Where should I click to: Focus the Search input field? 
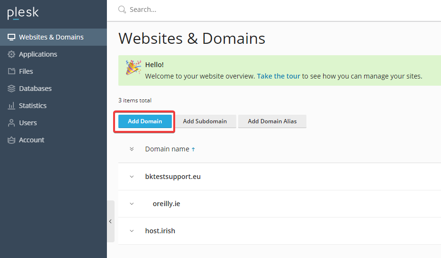pyautogui.click(x=239, y=10)
